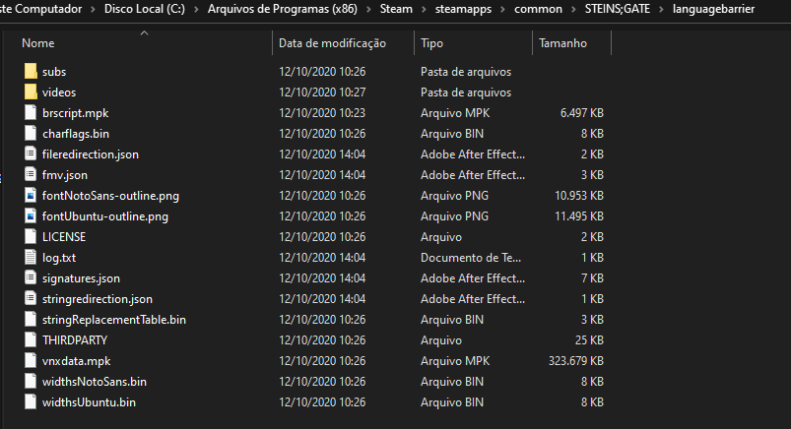
Task: Expand the chevron after Steam
Action: [424, 9]
